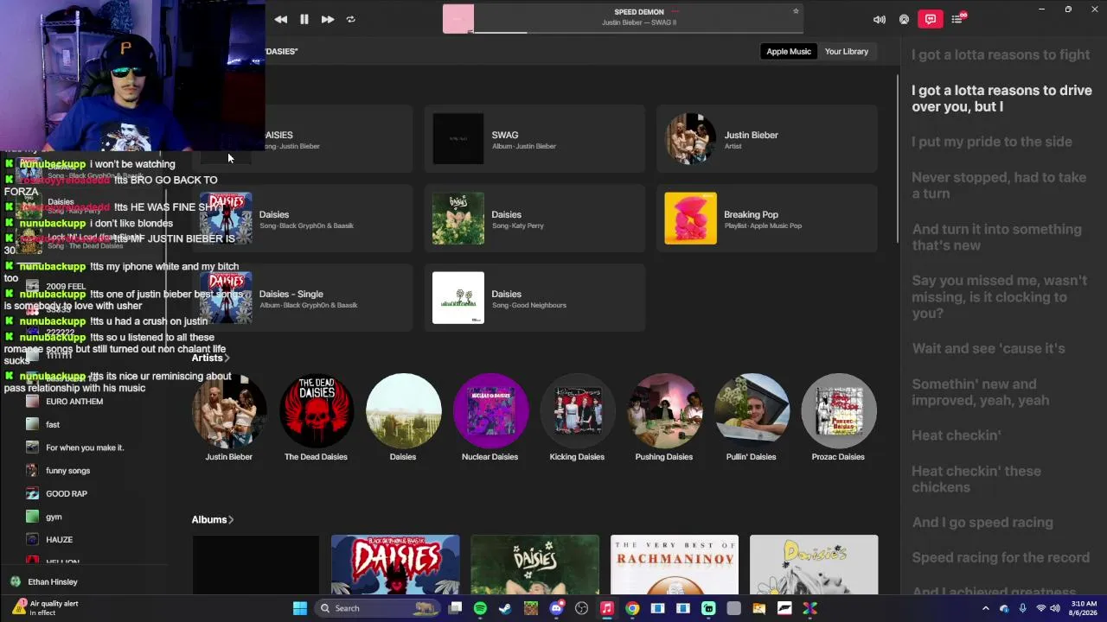Open the Nuclear Daisies artist circle

click(490, 411)
